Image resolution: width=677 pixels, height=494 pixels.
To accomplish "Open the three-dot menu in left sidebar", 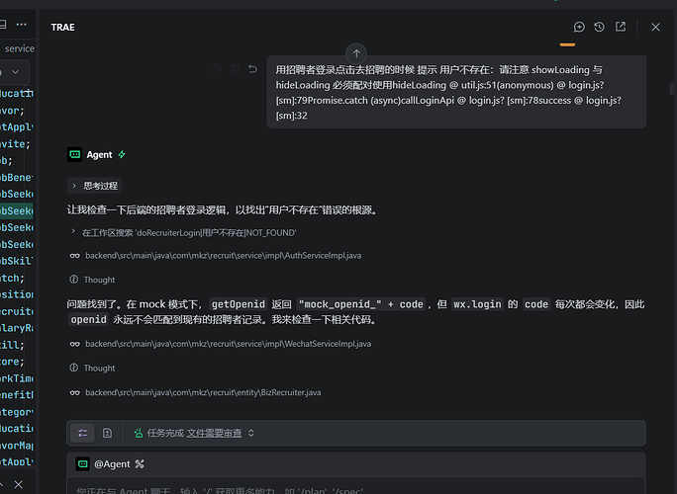I will pos(21,25).
